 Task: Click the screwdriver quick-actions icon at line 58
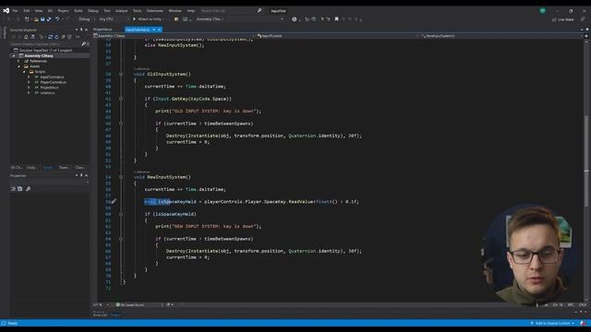(x=114, y=201)
